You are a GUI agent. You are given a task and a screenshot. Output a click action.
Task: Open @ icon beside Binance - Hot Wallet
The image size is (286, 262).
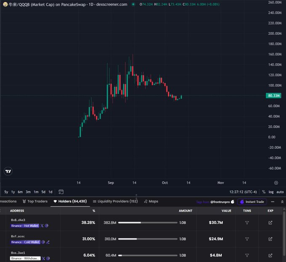[47, 225]
